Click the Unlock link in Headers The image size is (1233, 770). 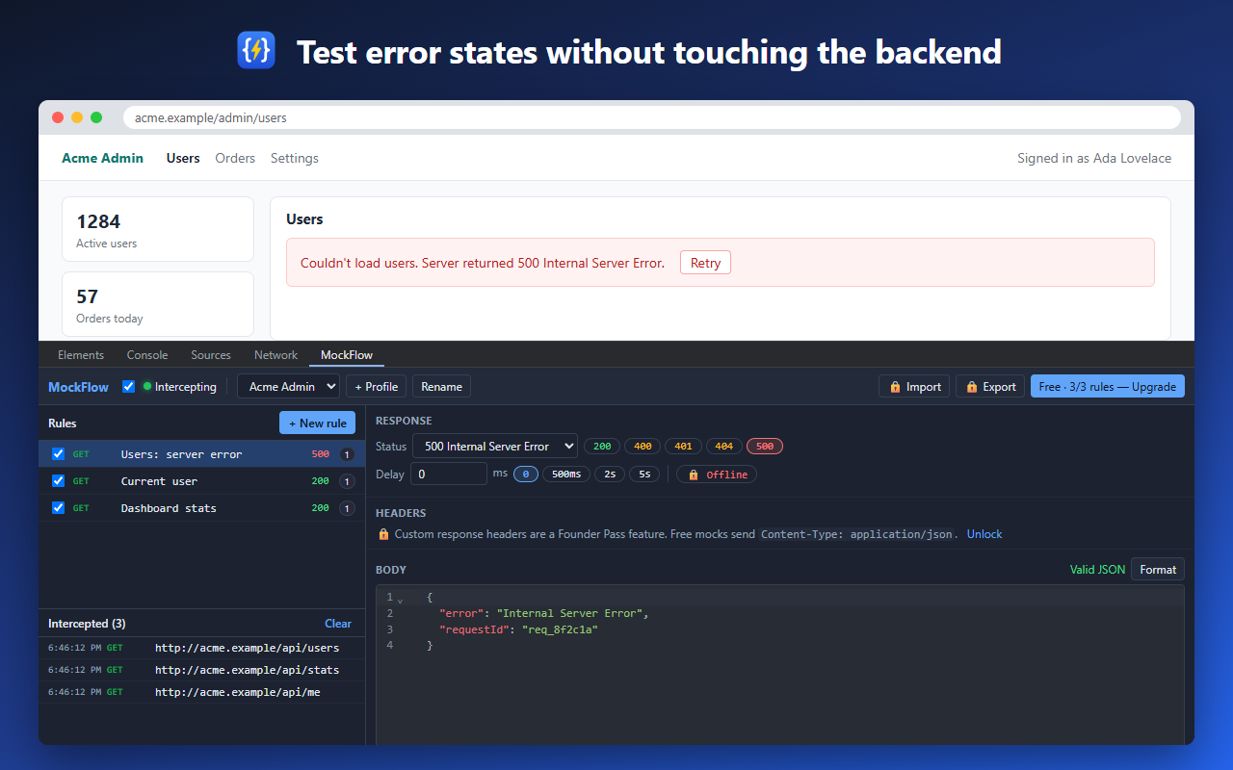pyautogui.click(x=984, y=534)
